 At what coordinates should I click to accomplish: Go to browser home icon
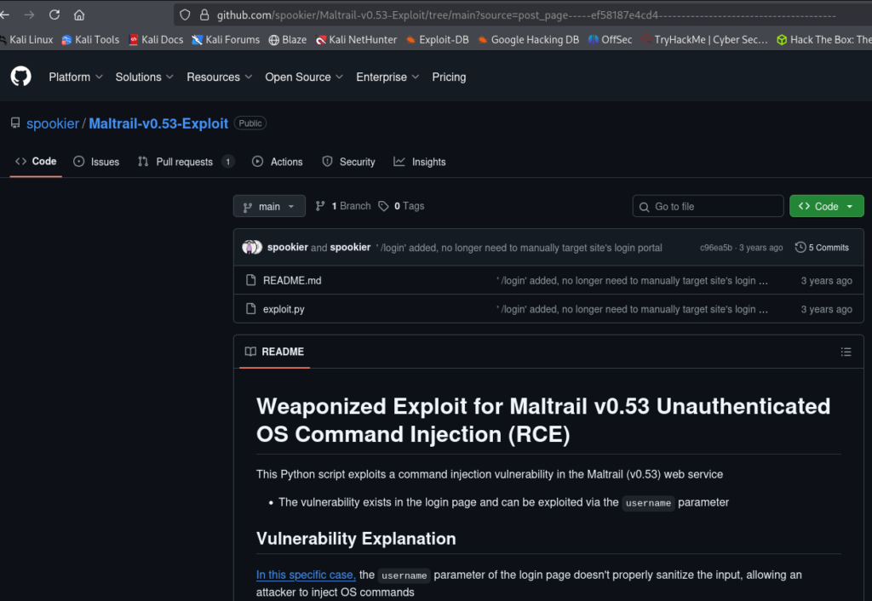pyautogui.click(x=79, y=15)
